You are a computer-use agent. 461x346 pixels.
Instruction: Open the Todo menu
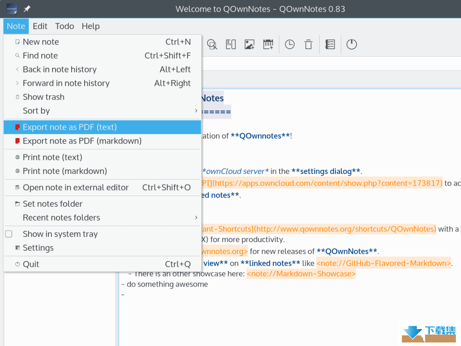64,26
